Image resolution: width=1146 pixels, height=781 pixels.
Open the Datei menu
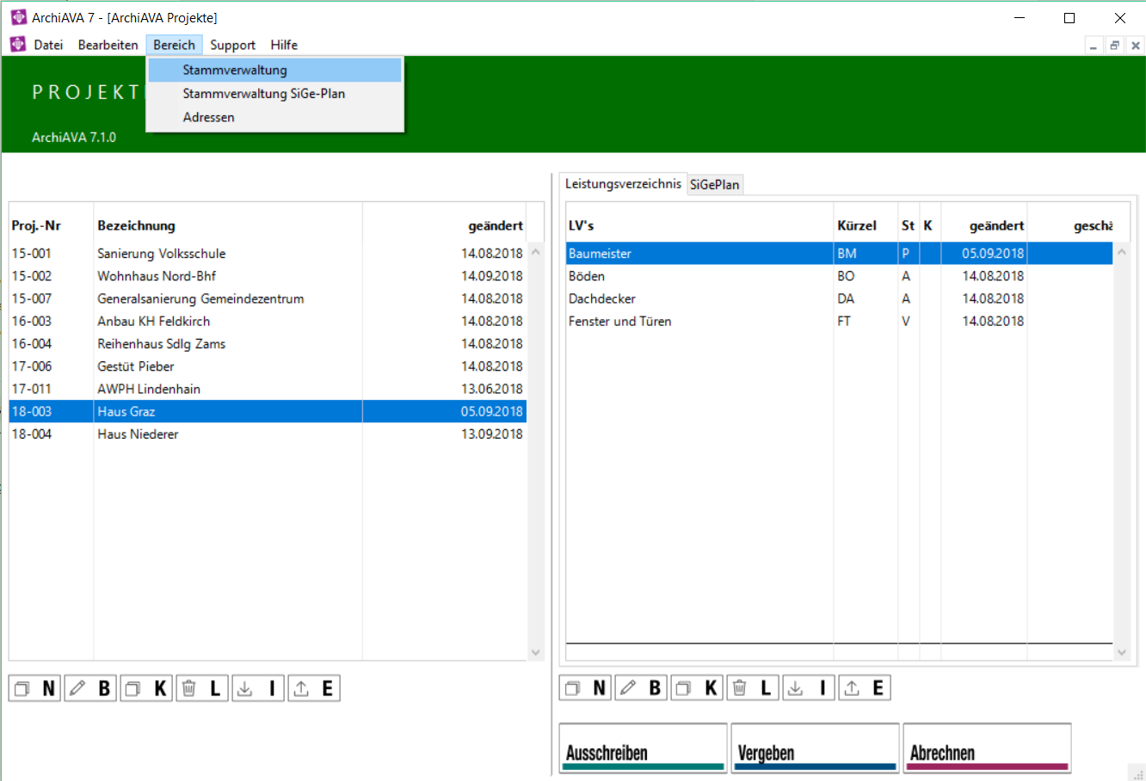48,45
